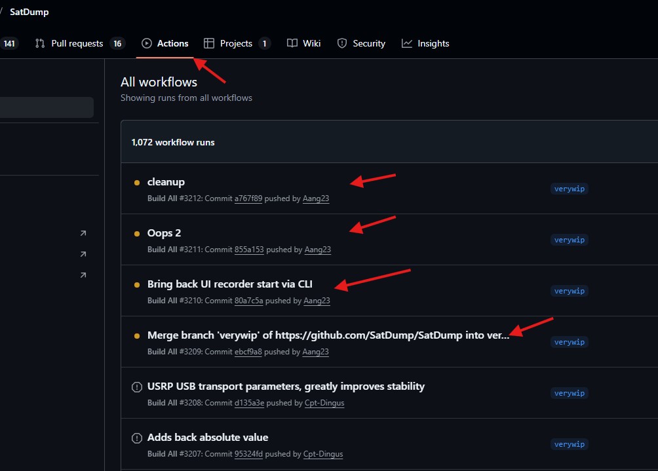Click the status icon for USRP USB transport run
Image resolution: width=658 pixels, height=471 pixels.
[x=137, y=386]
